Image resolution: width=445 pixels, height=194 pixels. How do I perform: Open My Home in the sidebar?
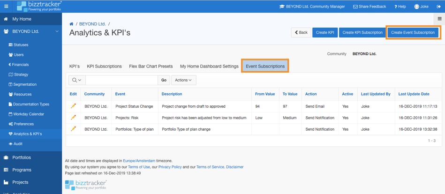(31, 19)
